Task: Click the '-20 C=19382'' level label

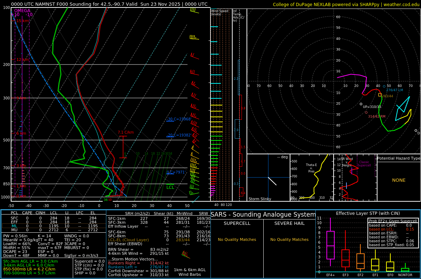Action: pyautogui.click(x=179, y=135)
